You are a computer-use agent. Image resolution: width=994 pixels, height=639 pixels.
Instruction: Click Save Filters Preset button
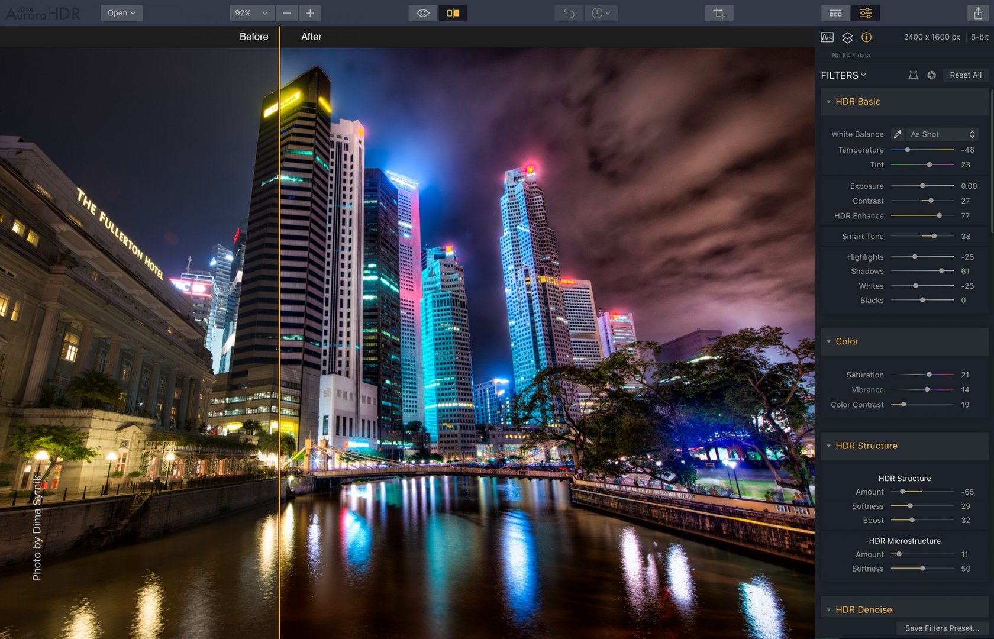point(941,628)
